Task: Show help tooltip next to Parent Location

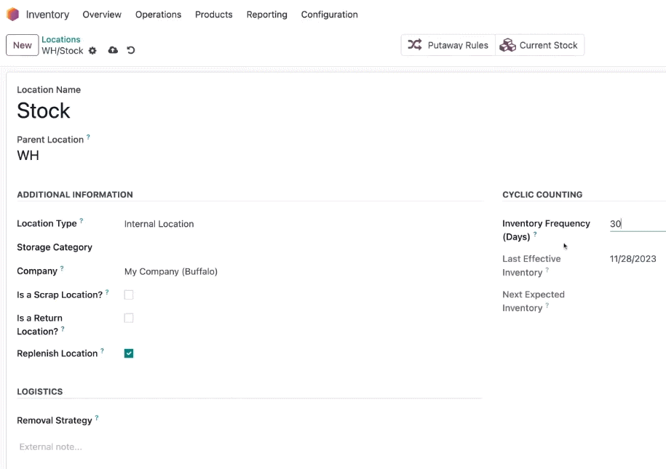Action: (x=88, y=137)
